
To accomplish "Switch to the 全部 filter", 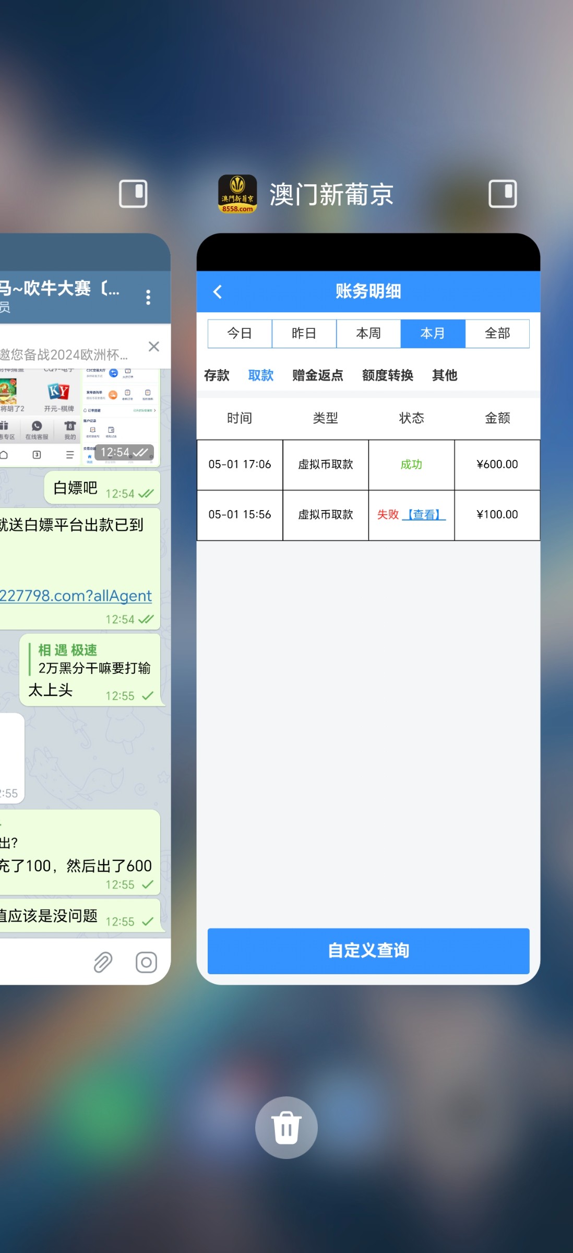I will point(497,334).
